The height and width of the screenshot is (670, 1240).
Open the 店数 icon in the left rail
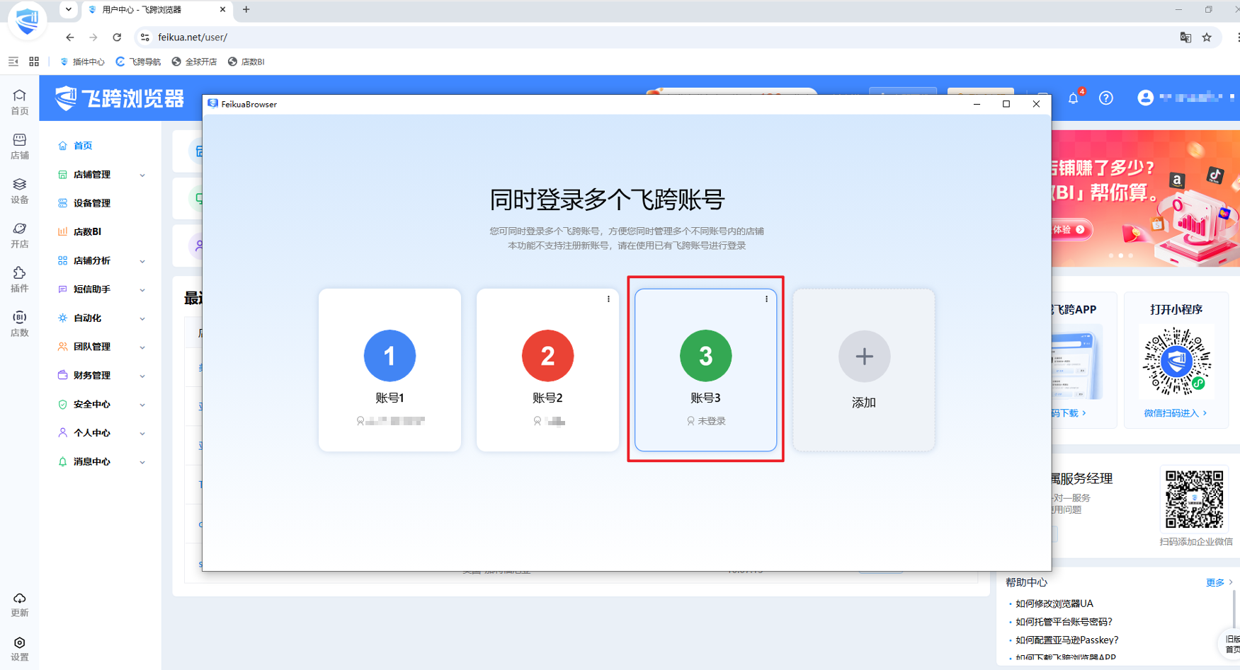tap(20, 324)
